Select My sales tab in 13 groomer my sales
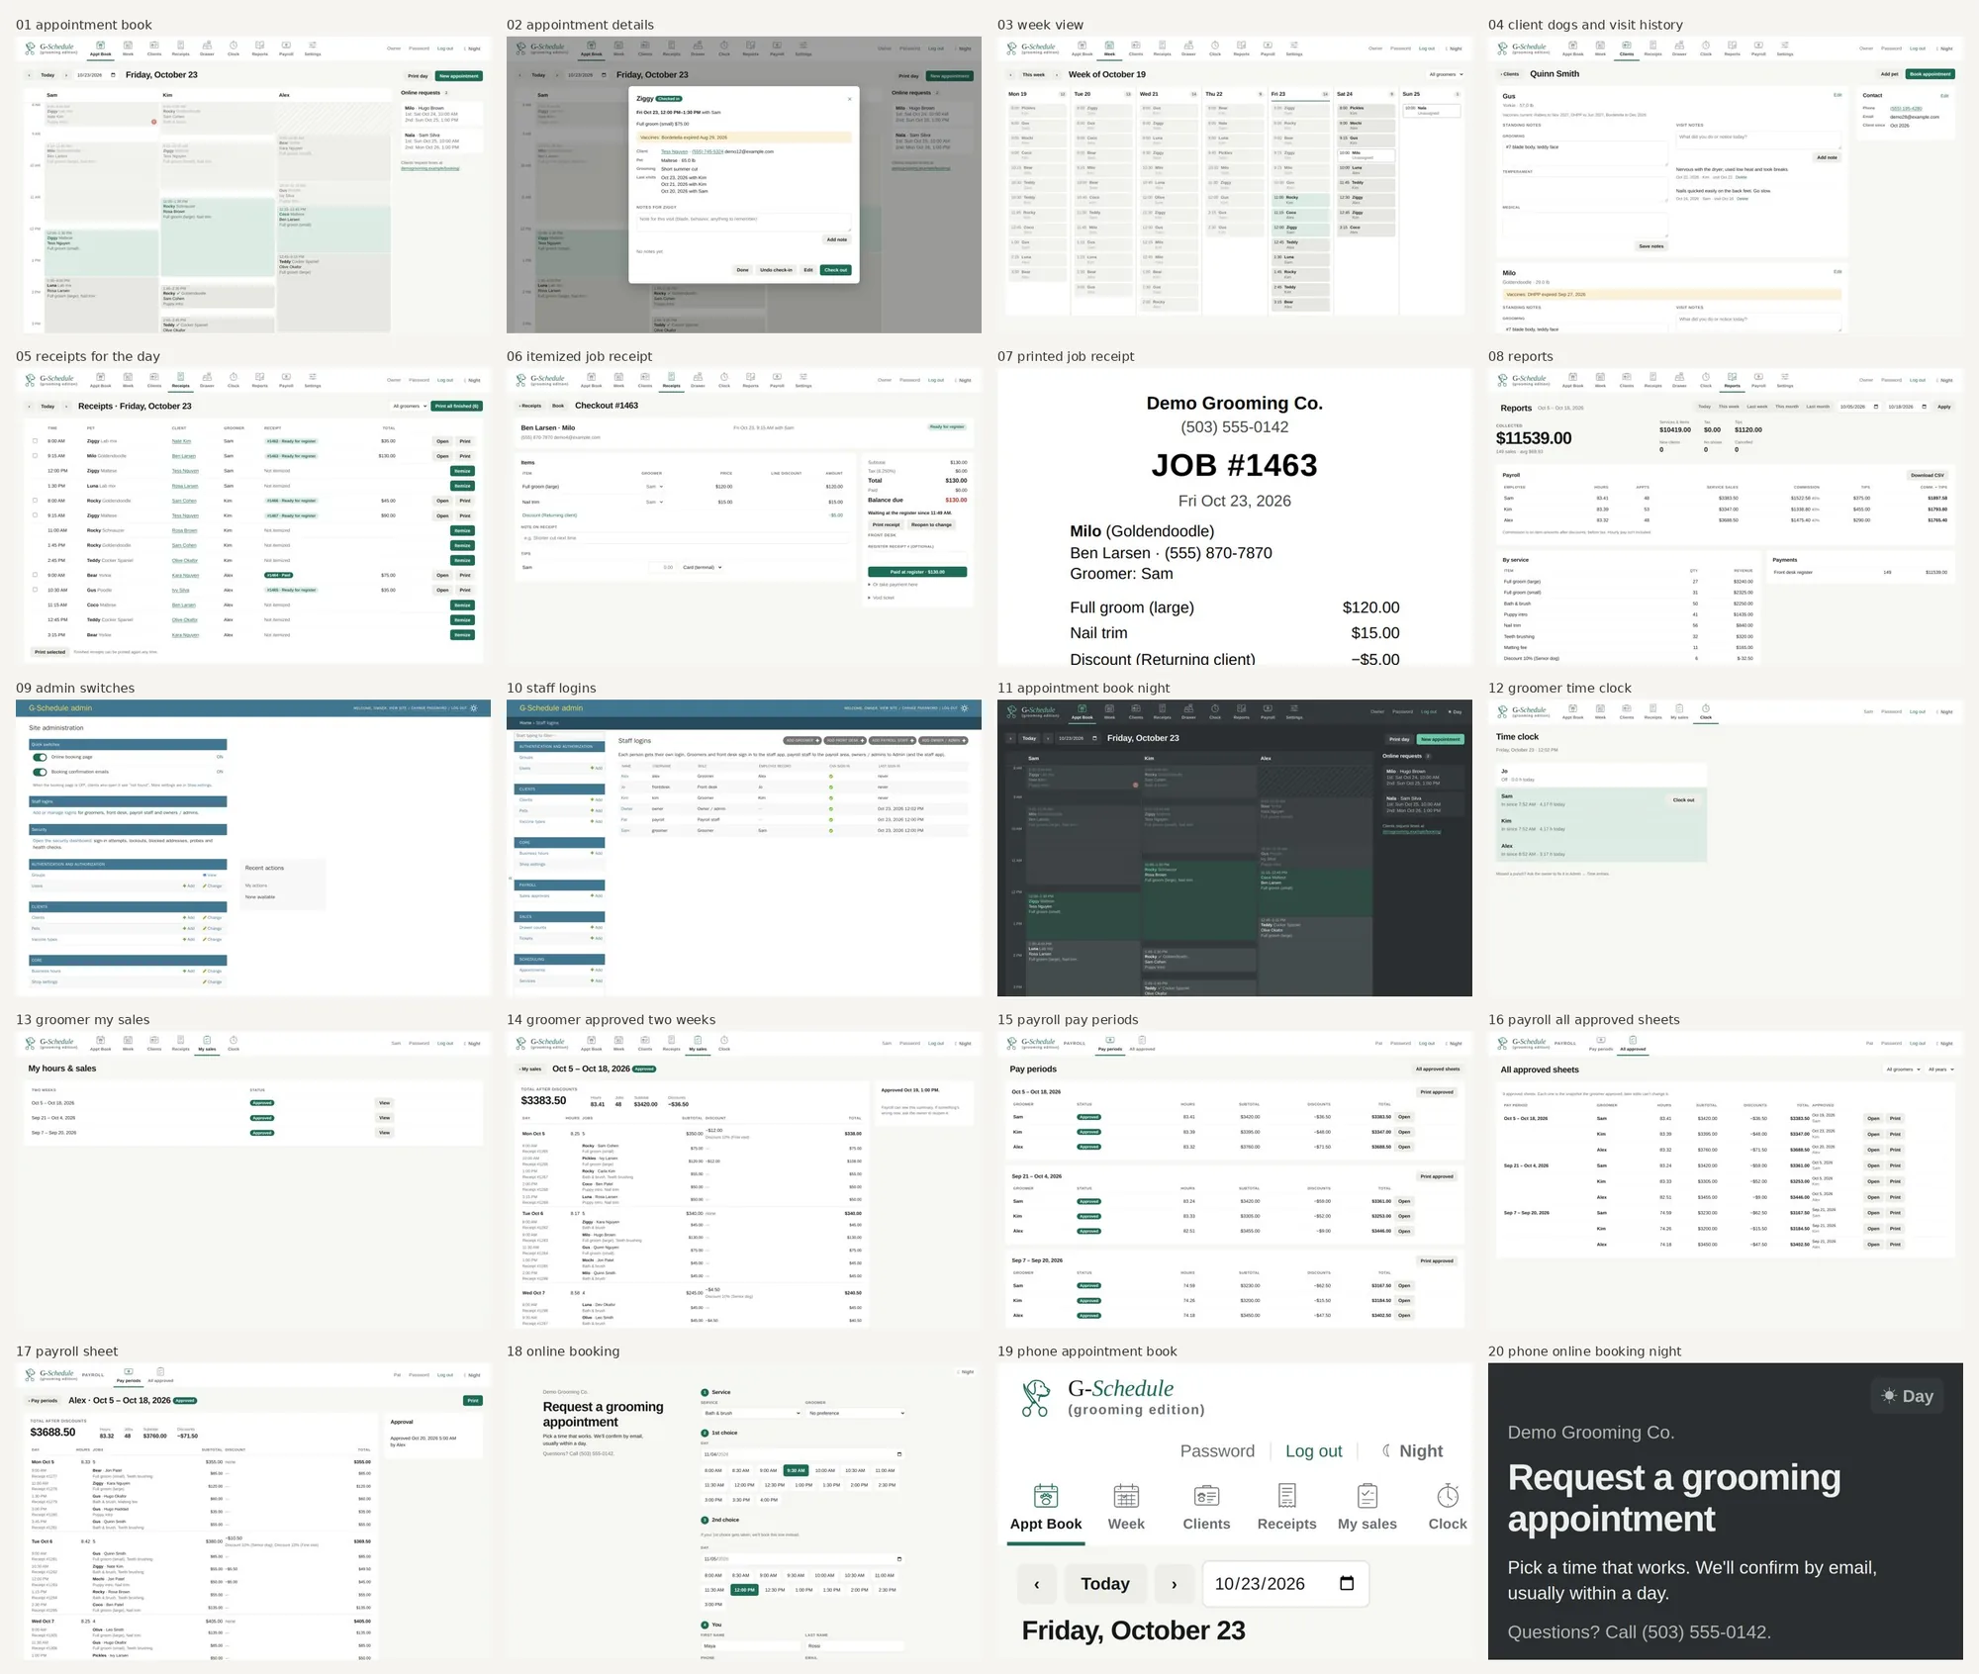1979x1674 pixels. [207, 1044]
